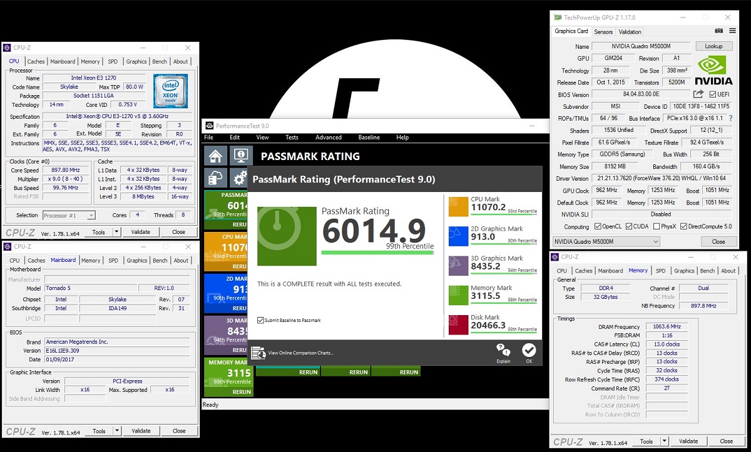
Task: Click the Bus Interface question mark icon
Action: pyautogui.click(x=730, y=118)
